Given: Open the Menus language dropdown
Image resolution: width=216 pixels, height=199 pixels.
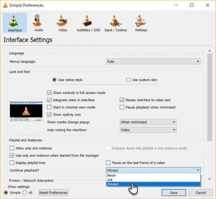Looking at the screenshot, I should [x=153, y=61].
